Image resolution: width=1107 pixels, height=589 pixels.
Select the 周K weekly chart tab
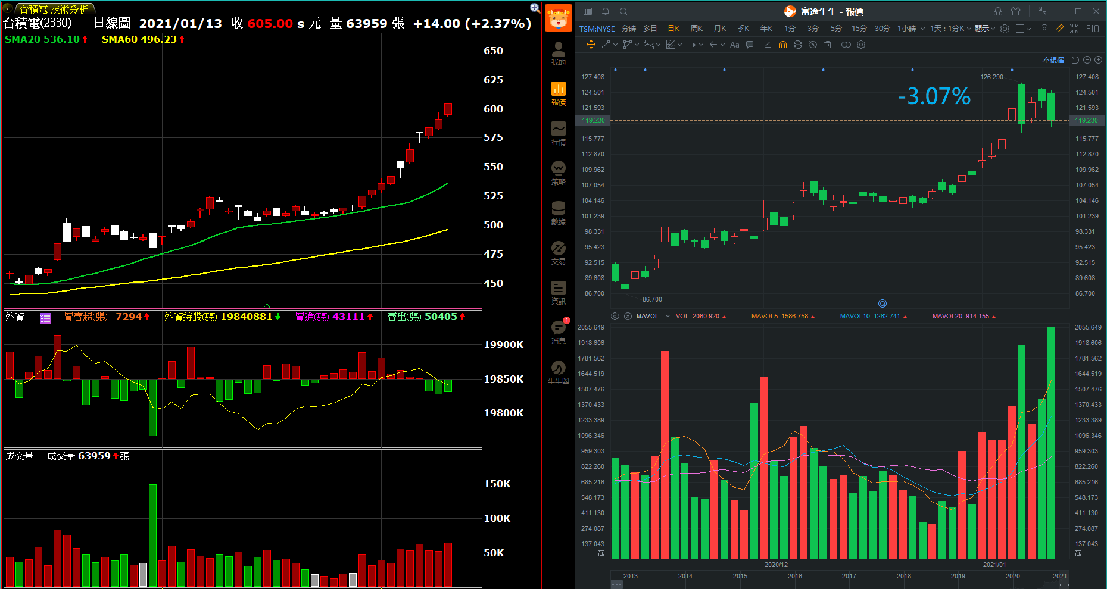(697, 29)
